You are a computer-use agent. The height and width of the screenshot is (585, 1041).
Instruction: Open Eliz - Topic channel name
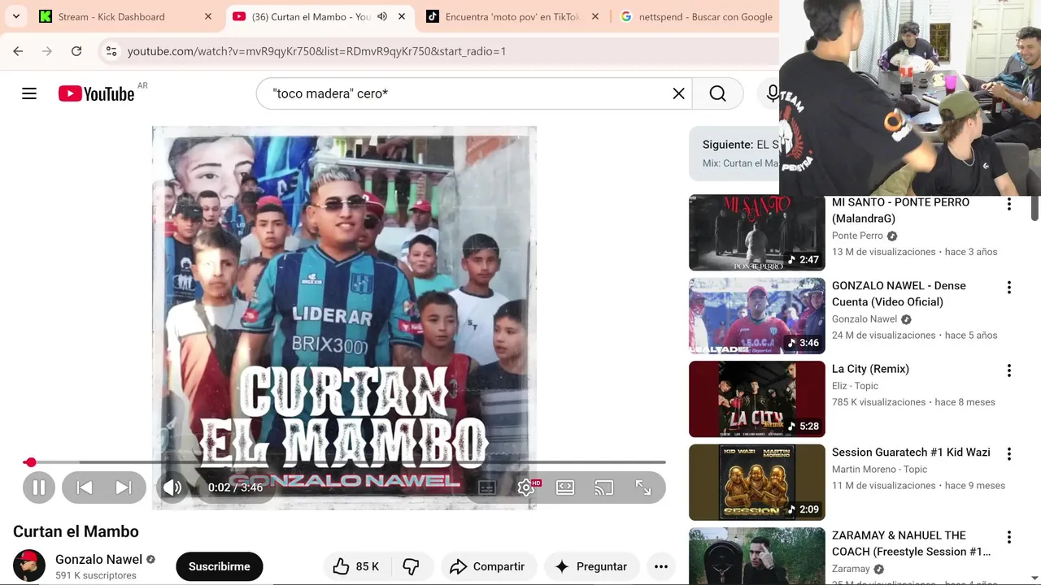[855, 386]
